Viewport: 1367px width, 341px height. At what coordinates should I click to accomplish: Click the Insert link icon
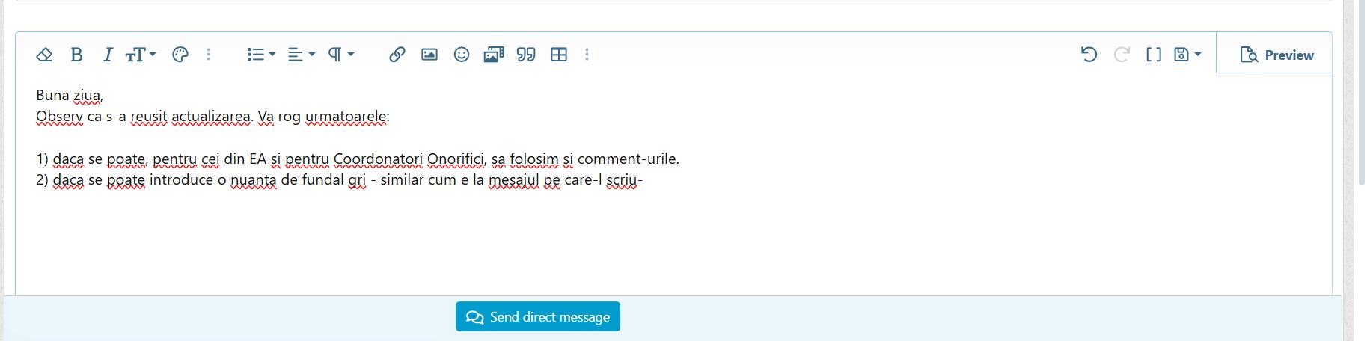397,55
